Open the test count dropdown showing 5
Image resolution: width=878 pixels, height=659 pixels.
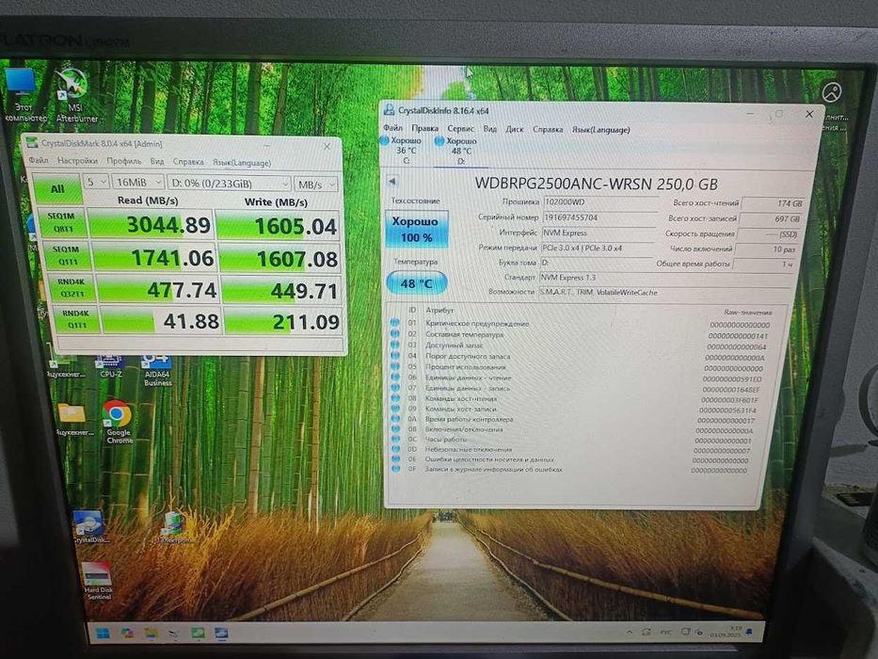point(96,182)
